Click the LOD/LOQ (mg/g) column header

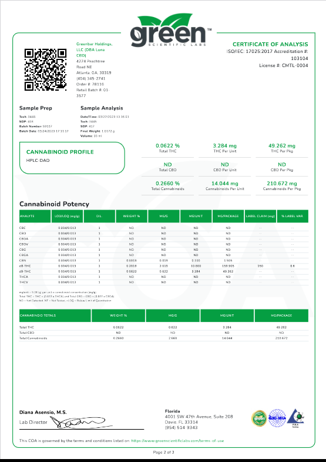(67, 216)
